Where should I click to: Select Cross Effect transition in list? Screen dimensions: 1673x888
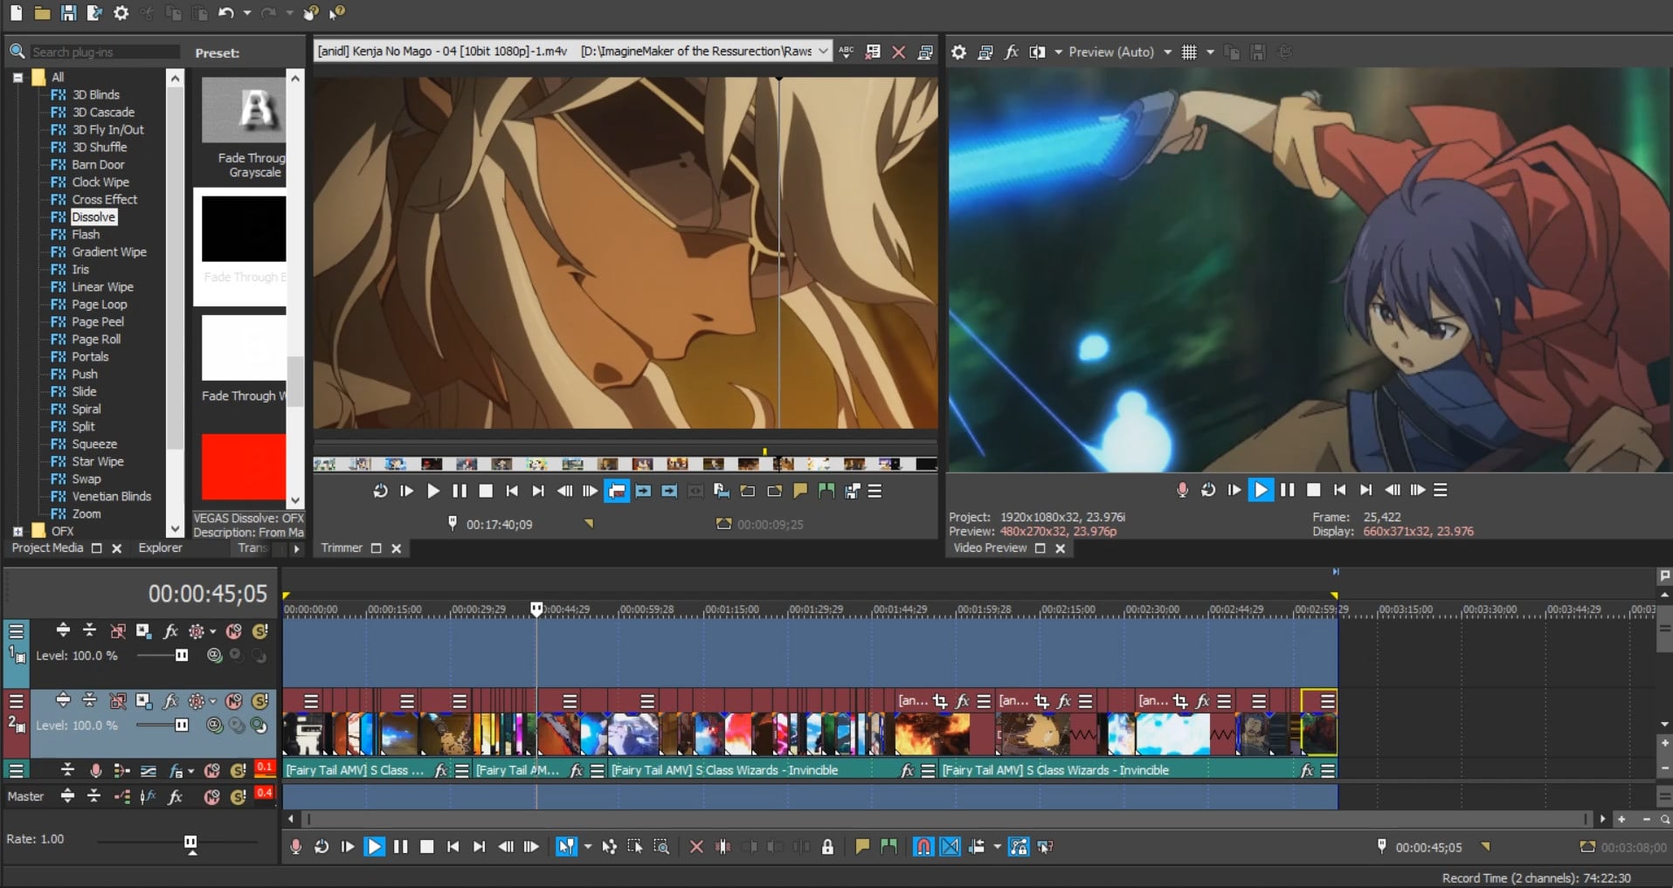pos(104,199)
